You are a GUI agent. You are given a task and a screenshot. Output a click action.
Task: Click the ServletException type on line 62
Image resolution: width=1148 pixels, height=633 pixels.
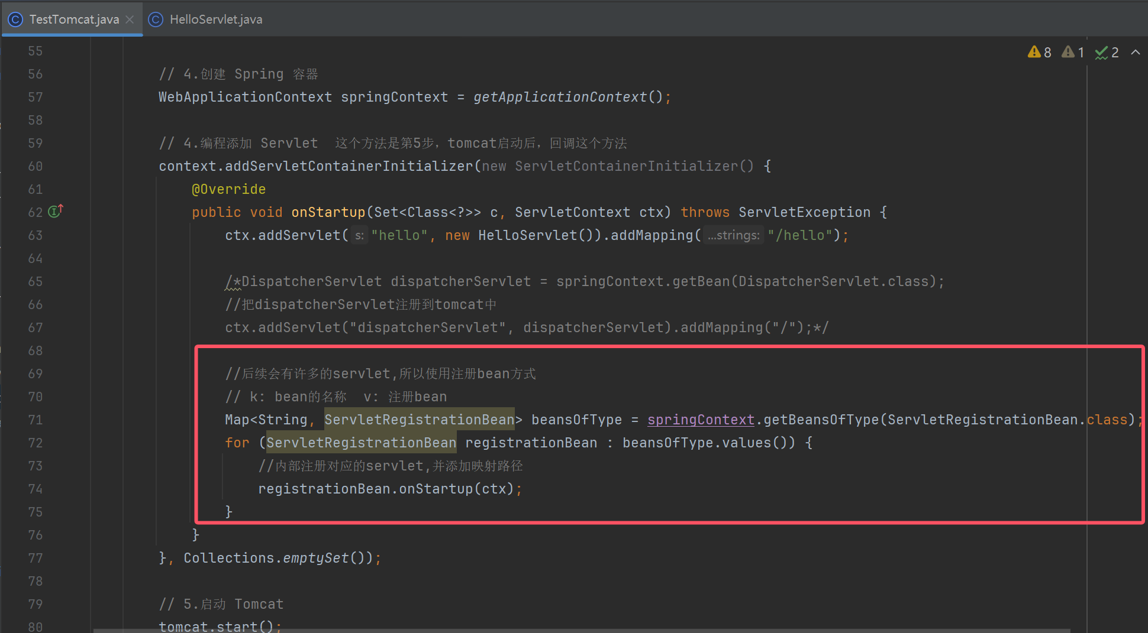804,212
